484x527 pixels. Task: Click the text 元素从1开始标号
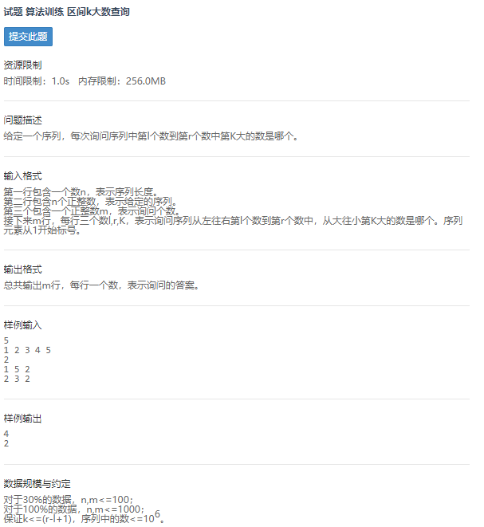42,230
